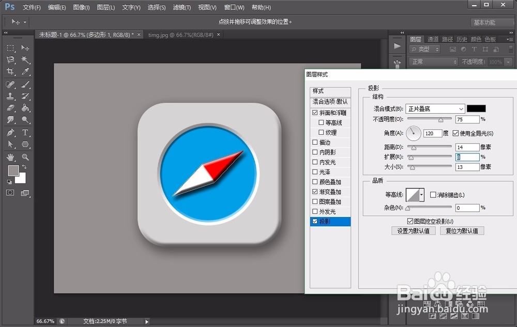Screen dimensions: 517x327
Task: Select the Eyedropper tool
Action: (25, 71)
